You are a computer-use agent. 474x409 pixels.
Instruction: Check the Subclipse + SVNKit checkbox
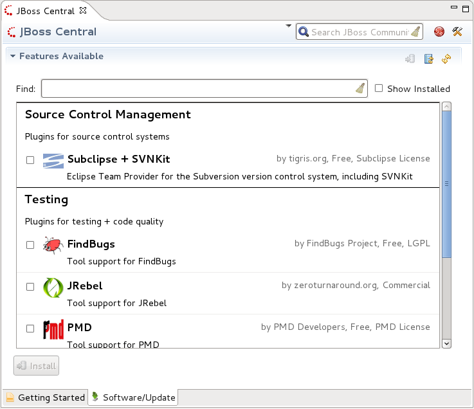pyautogui.click(x=30, y=160)
